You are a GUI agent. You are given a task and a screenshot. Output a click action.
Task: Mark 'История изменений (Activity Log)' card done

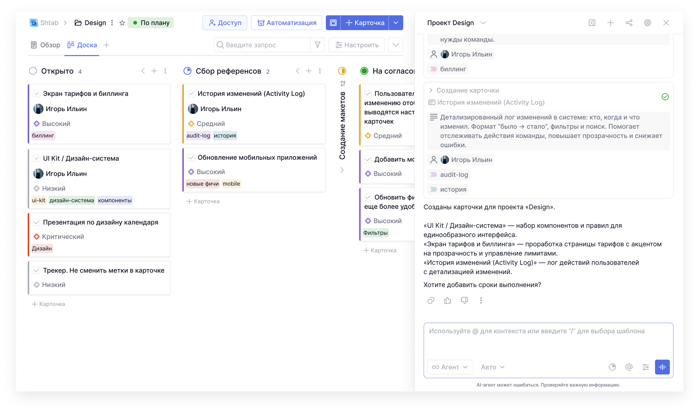pos(191,93)
